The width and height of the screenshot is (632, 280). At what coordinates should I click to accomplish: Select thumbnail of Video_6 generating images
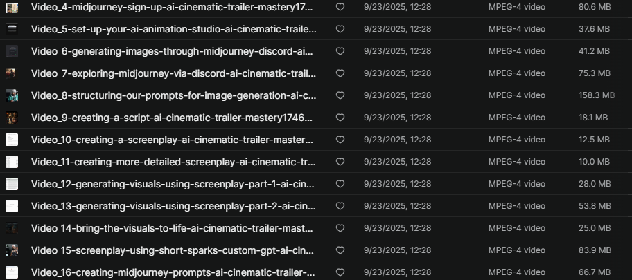pos(12,51)
